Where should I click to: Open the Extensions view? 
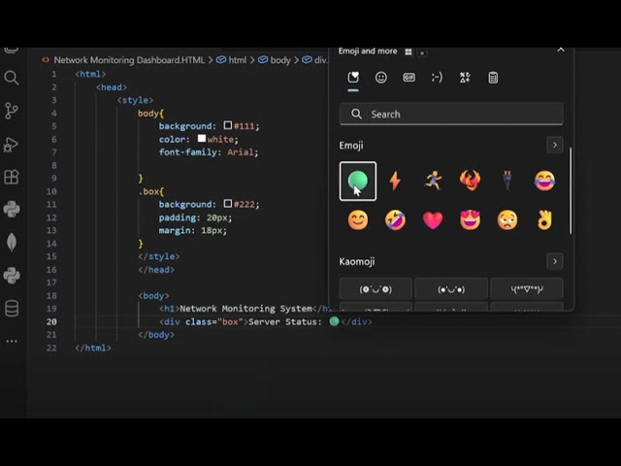11,177
